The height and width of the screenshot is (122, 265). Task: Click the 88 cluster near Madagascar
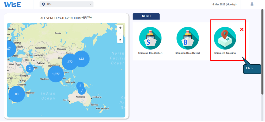click(17, 94)
